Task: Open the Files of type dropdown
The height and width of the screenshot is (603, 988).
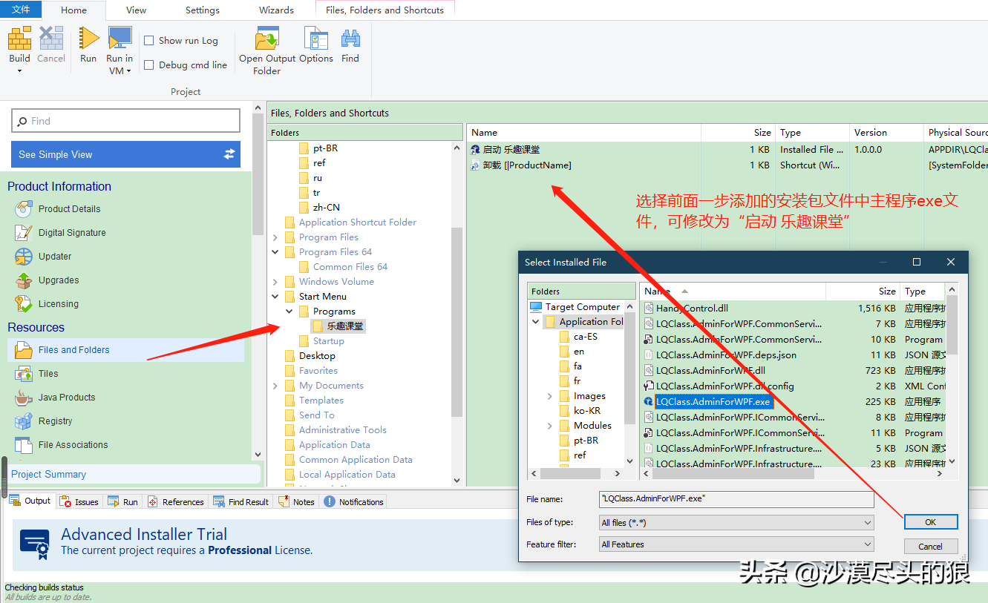Action: click(868, 523)
